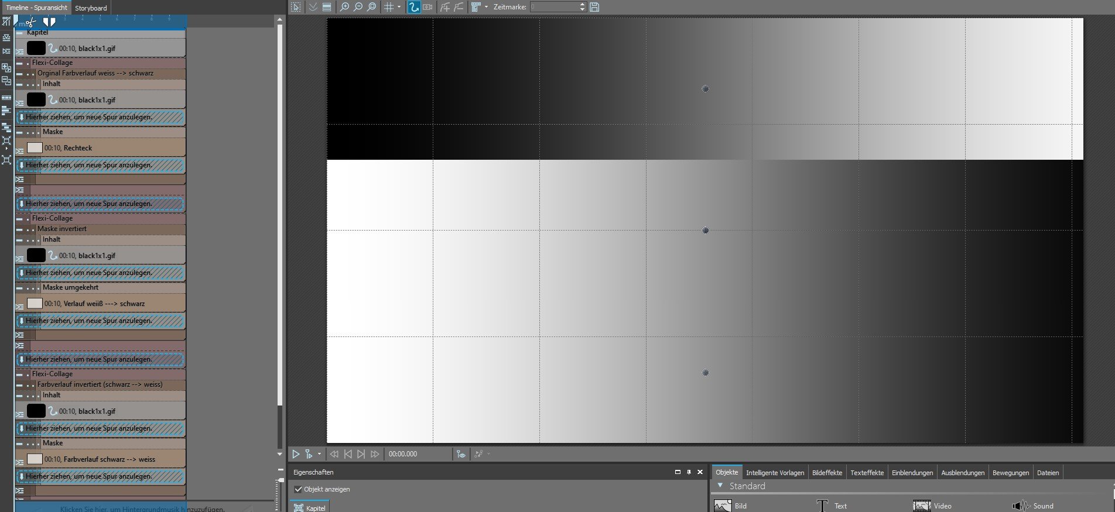Collapse the Kapitel track in timeline
Screen dimensions: 1115x512
coord(20,33)
